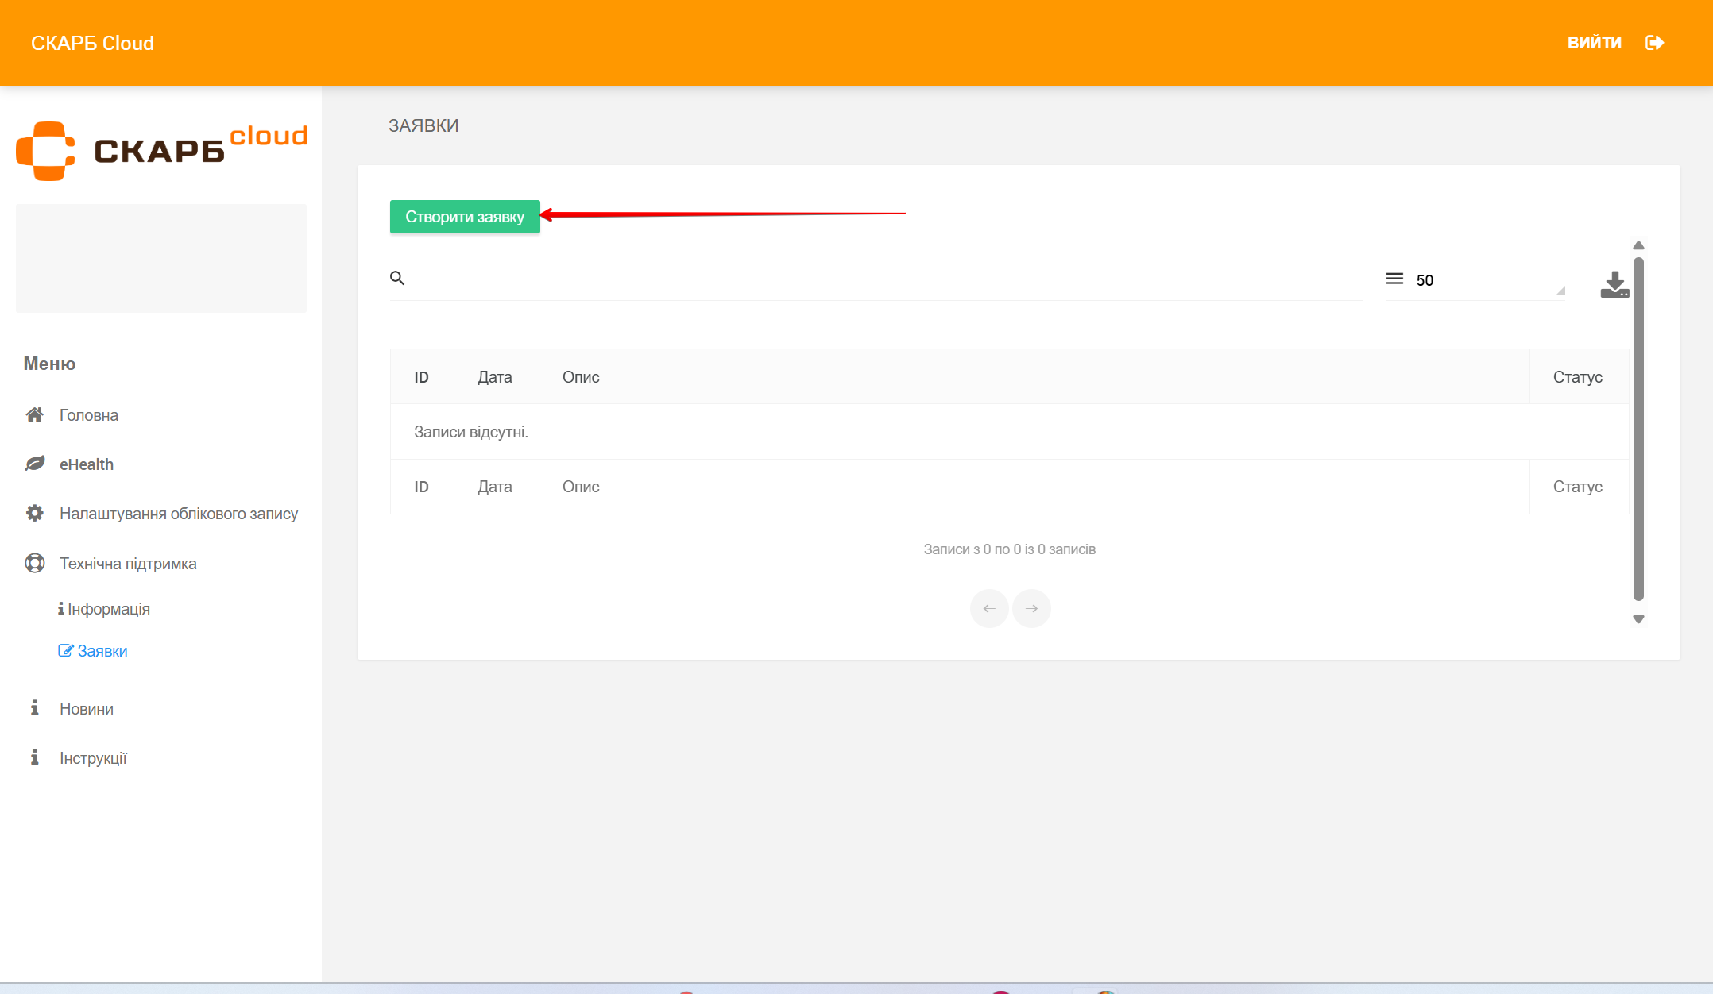Viewport: 1713px width, 994px height.
Task: Click the search magnifier icon
Action: point(397,278)
